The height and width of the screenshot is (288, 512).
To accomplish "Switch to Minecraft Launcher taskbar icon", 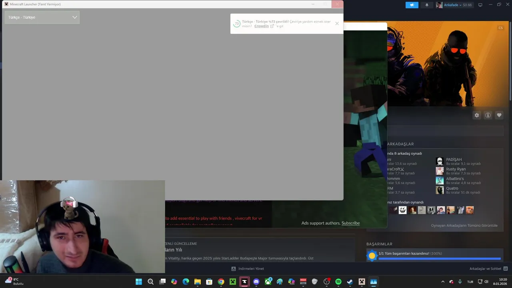I will pos(362,282).
